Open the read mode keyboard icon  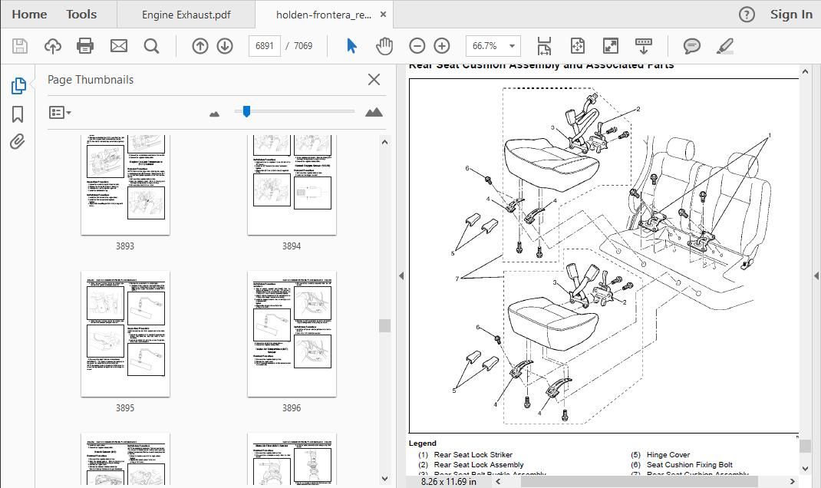[644, 46]
